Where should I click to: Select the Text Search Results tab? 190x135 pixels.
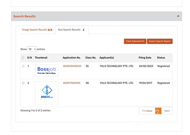(71, 30)
